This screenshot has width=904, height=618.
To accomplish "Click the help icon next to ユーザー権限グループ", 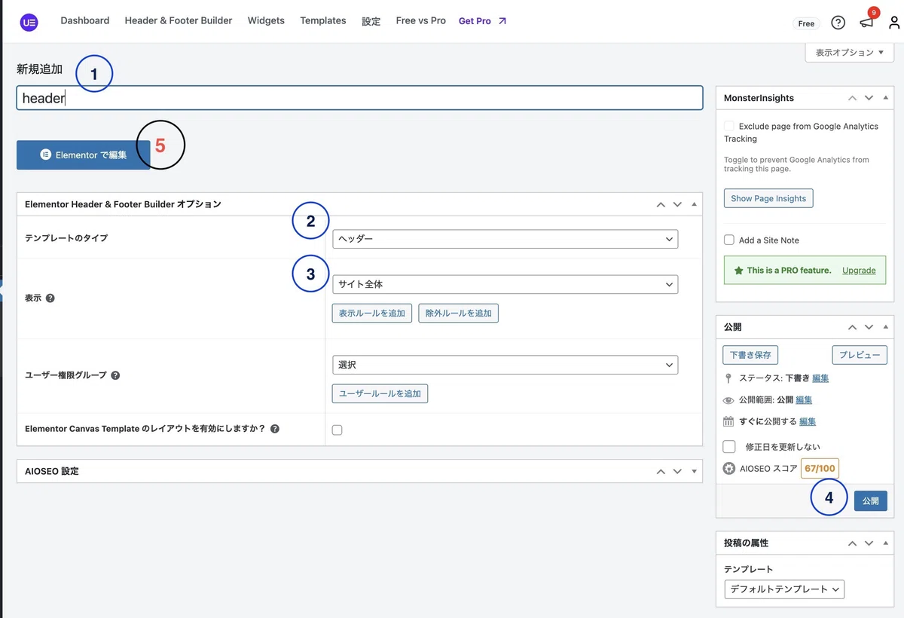I will coord(115,375).
